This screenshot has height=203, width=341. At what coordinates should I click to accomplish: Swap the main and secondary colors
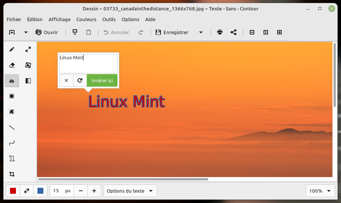coord(27,191)
